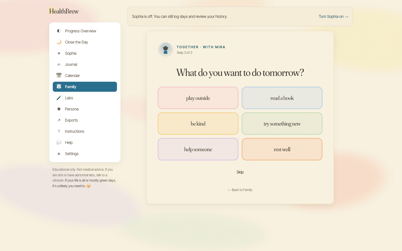This screenshot has height=251, width=402.
Task: Click the Persona circle icon
Action: [59, 109]
